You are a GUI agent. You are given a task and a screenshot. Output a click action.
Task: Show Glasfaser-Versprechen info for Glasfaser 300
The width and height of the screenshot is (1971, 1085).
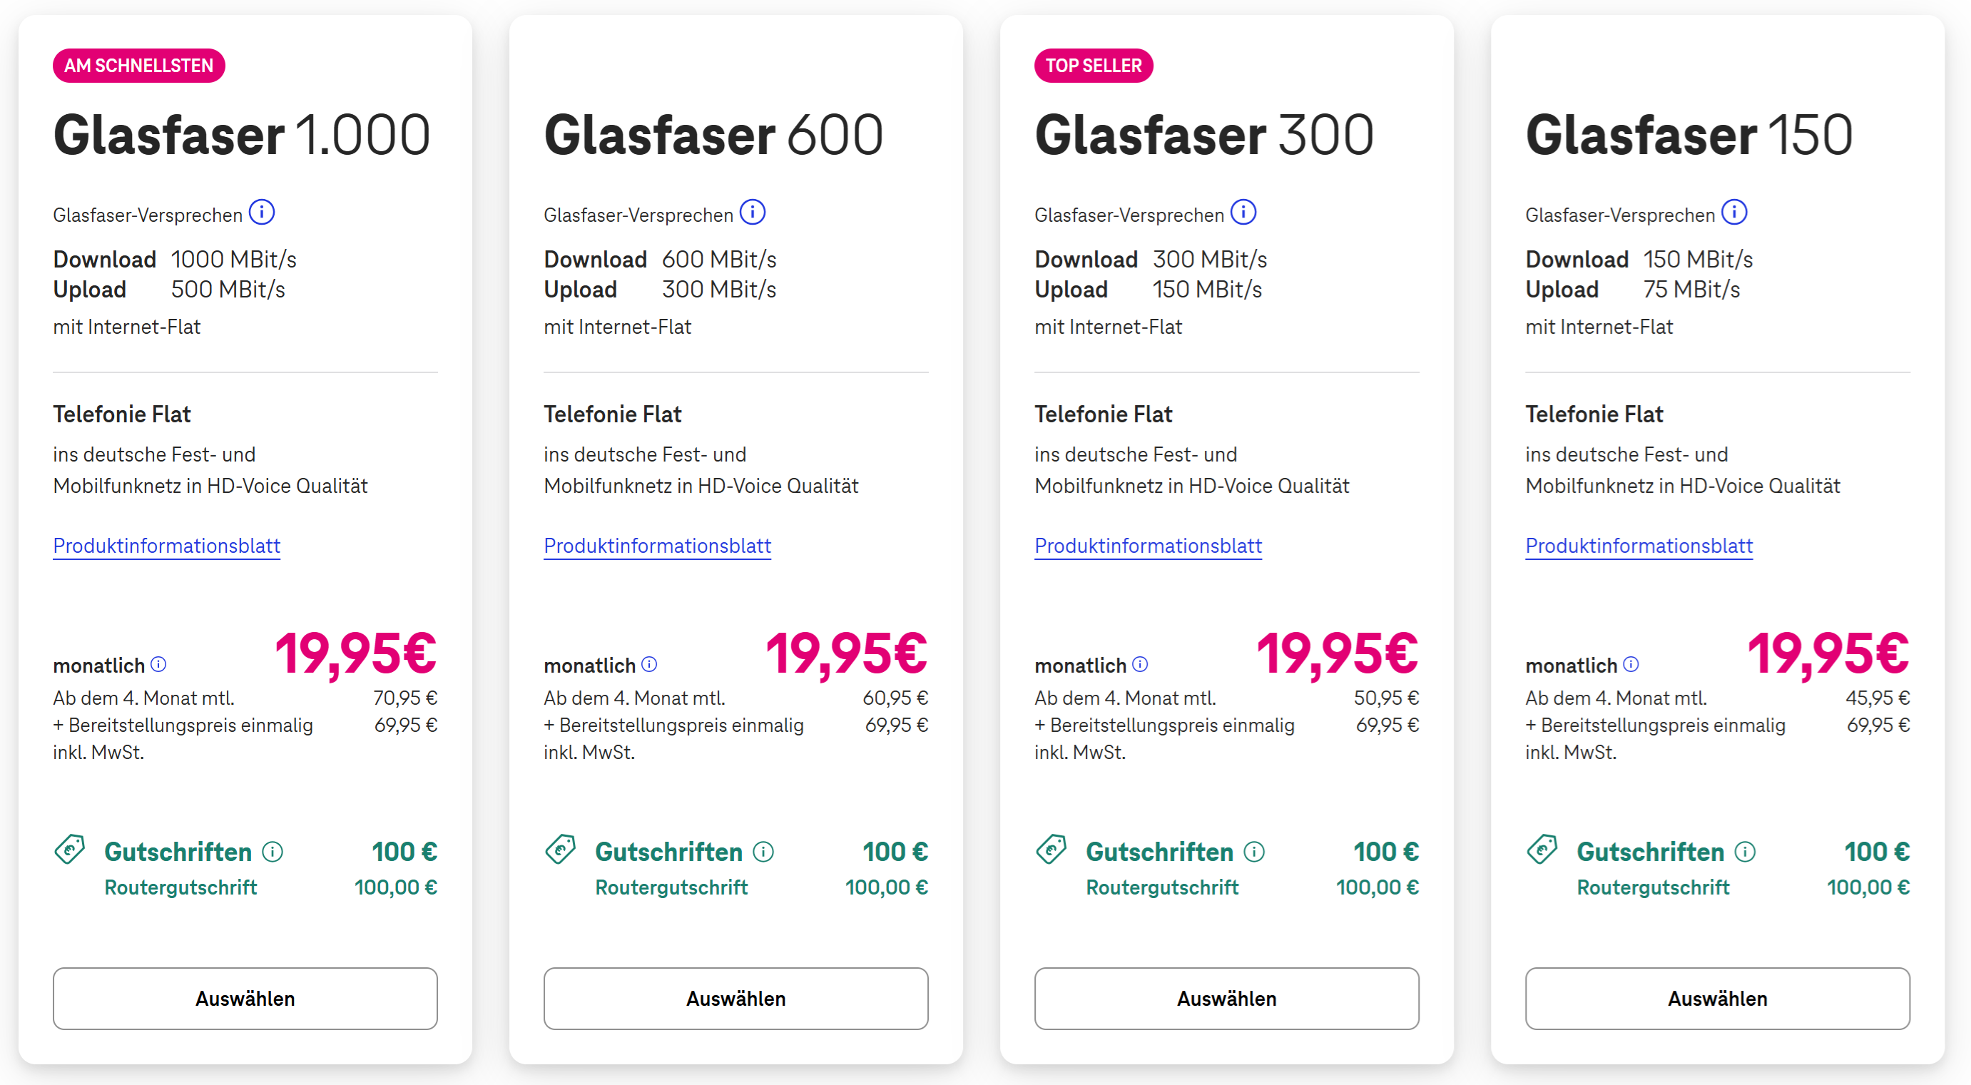click(x=1243, y=212)
